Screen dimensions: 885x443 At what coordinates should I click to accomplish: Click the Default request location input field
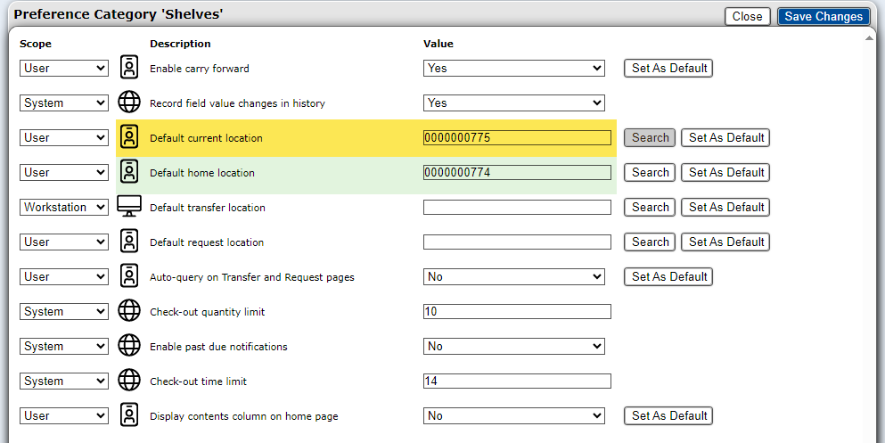[517, 242]
